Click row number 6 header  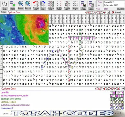[1, 47]
